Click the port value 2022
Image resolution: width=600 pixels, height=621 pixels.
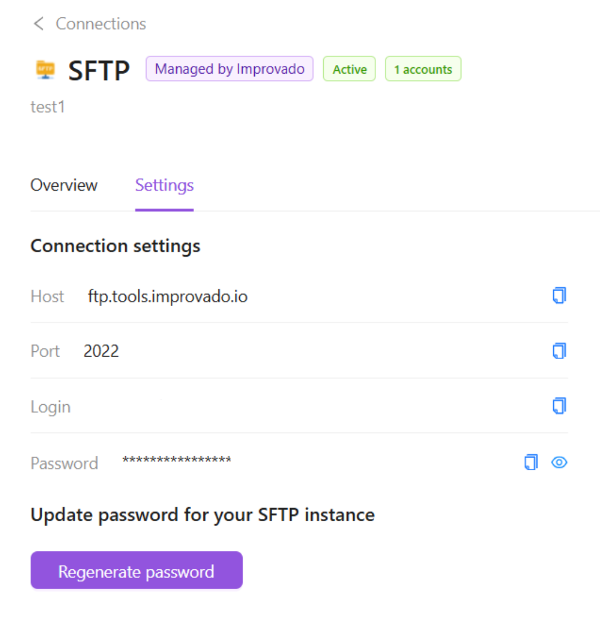coord(101,351)
